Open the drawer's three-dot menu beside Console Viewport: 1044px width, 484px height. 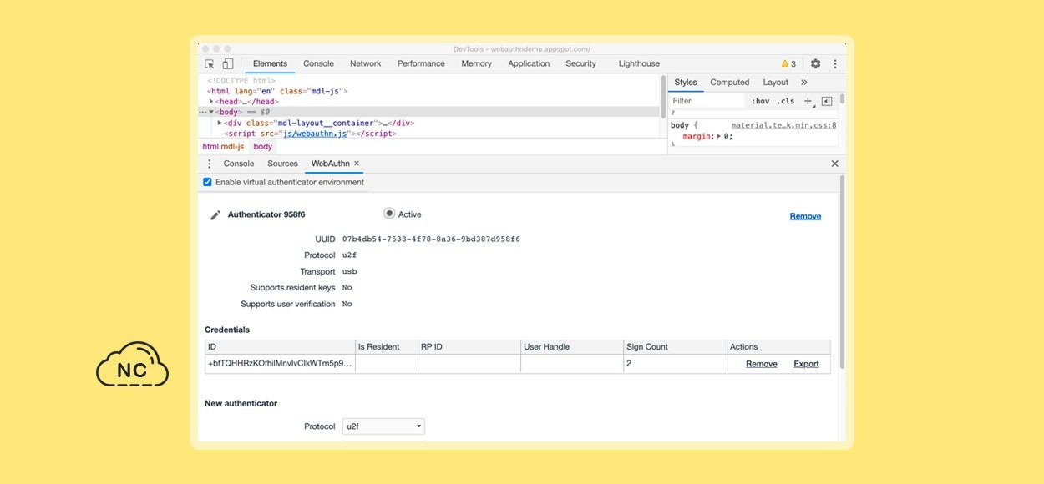point(210,164)
